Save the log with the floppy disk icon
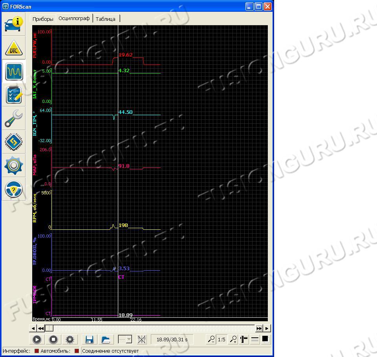The height and width of the screenshot is (357, 377). pyautogui.click(x=90, y=339)
